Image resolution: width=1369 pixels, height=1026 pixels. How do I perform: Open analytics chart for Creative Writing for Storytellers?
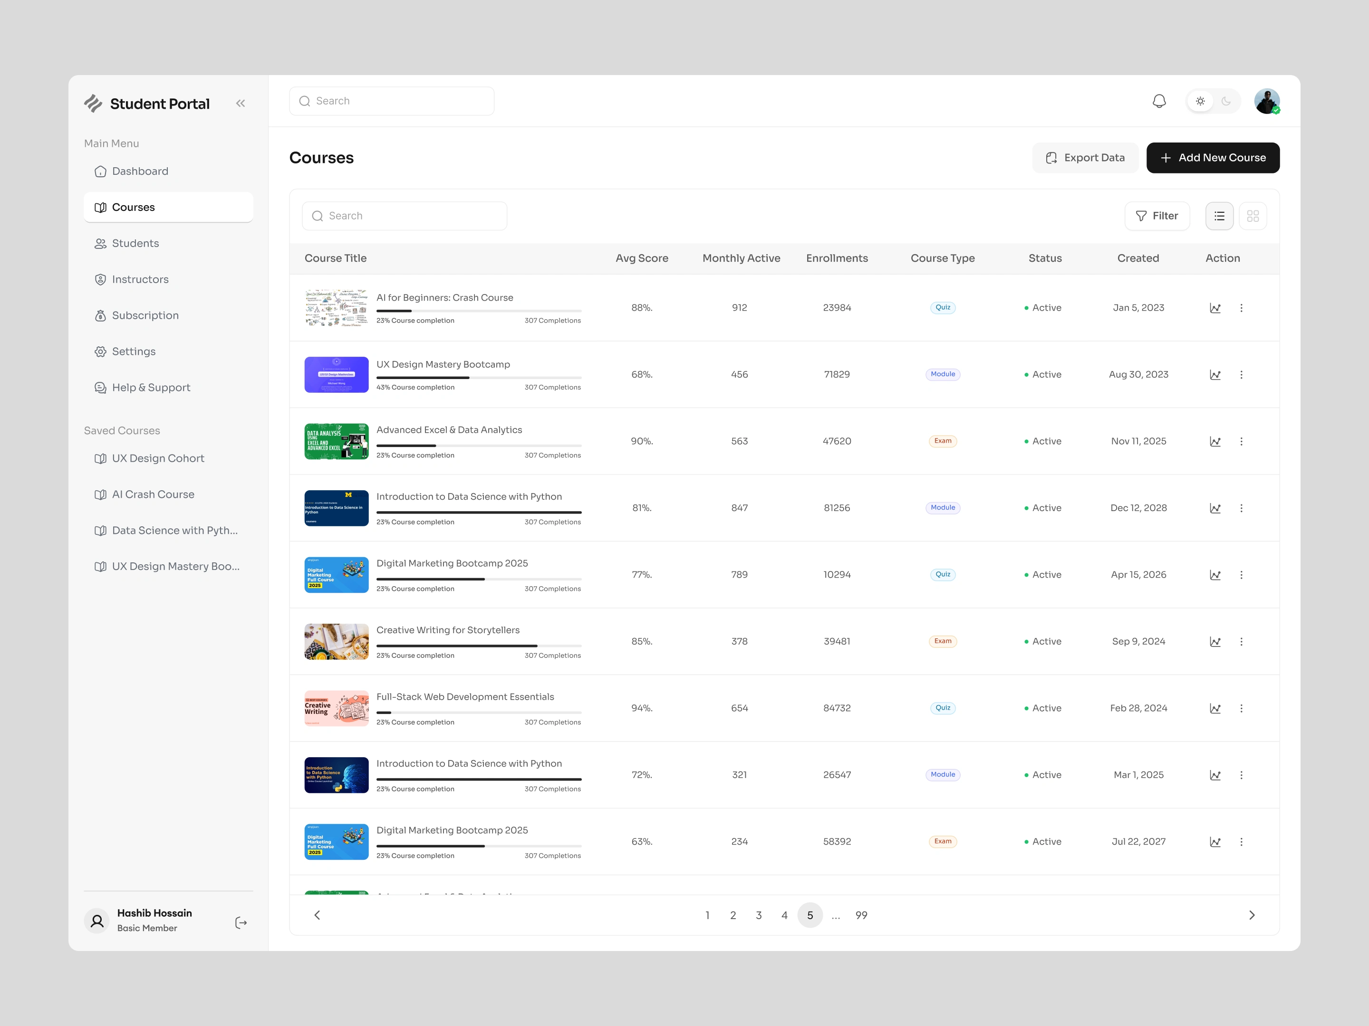coord(1215,642)
